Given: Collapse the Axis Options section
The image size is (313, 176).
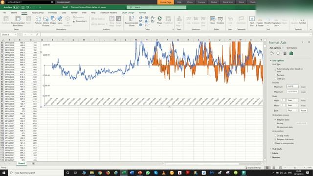Looking at the screenshot, I should click(278, 61).
